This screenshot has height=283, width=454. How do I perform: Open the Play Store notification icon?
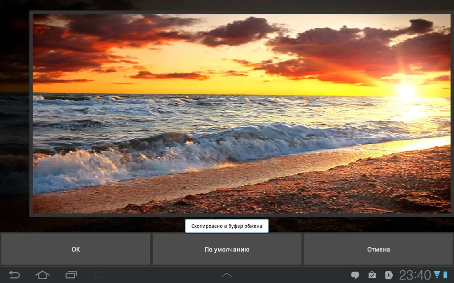372,275
